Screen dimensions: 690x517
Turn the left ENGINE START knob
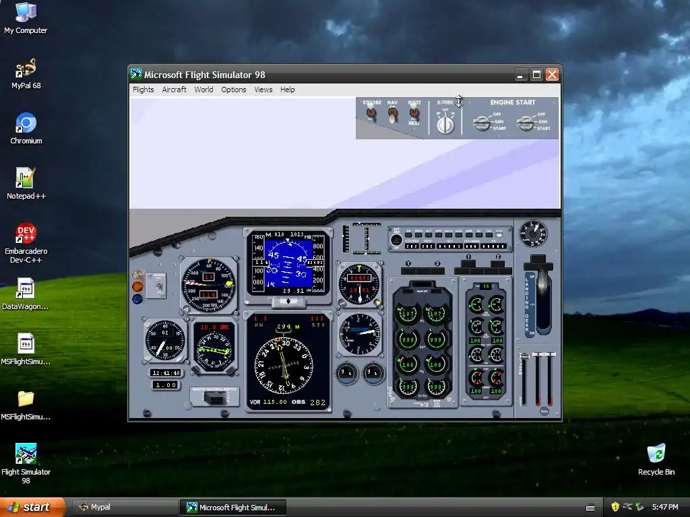point(482,123)
